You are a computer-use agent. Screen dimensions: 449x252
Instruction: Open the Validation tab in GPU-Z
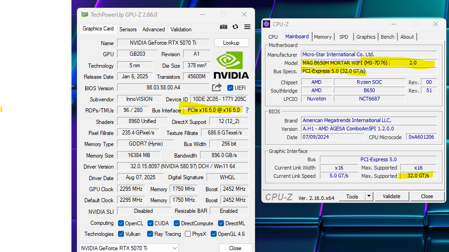[181, 29]
